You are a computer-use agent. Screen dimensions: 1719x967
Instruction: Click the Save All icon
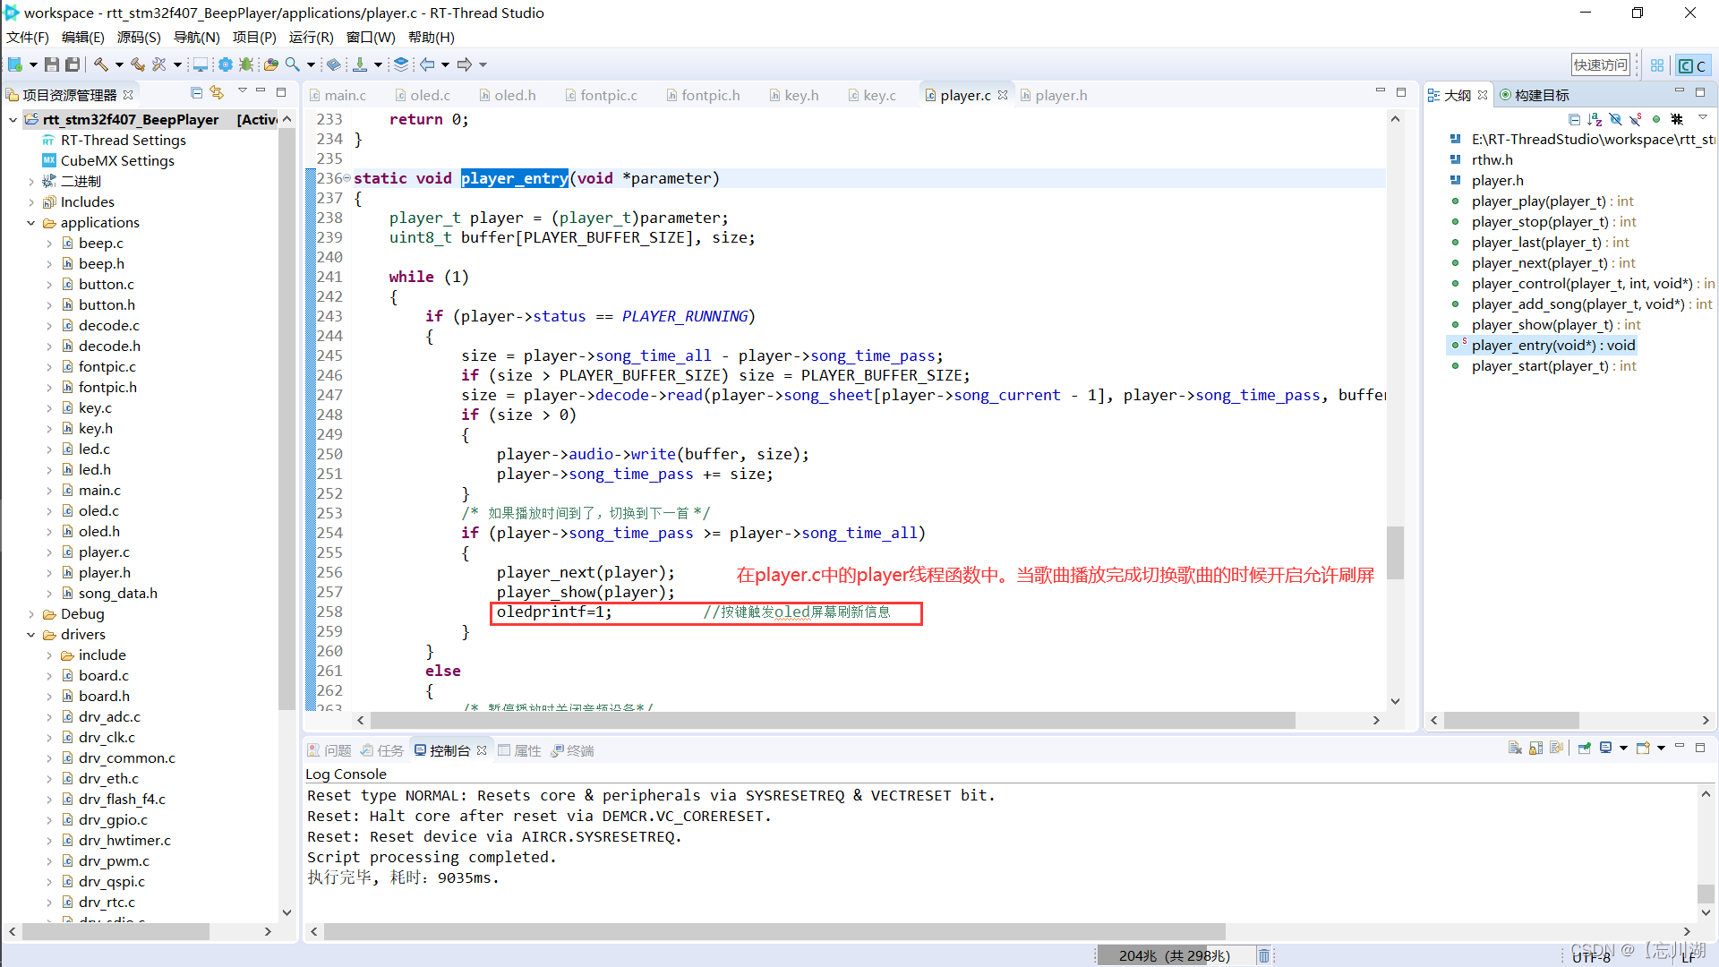(73, 64)
